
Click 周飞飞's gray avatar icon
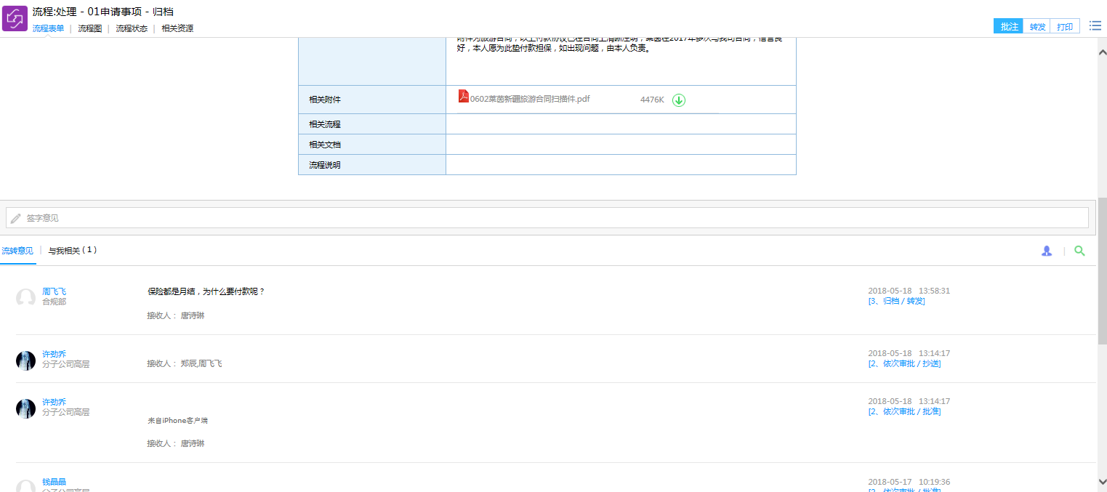coord(25,297)
